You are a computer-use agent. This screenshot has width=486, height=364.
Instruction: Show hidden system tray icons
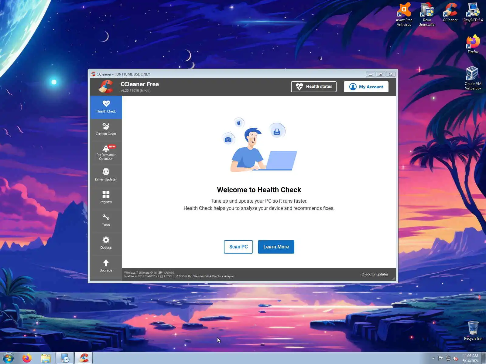pos(433,358)
